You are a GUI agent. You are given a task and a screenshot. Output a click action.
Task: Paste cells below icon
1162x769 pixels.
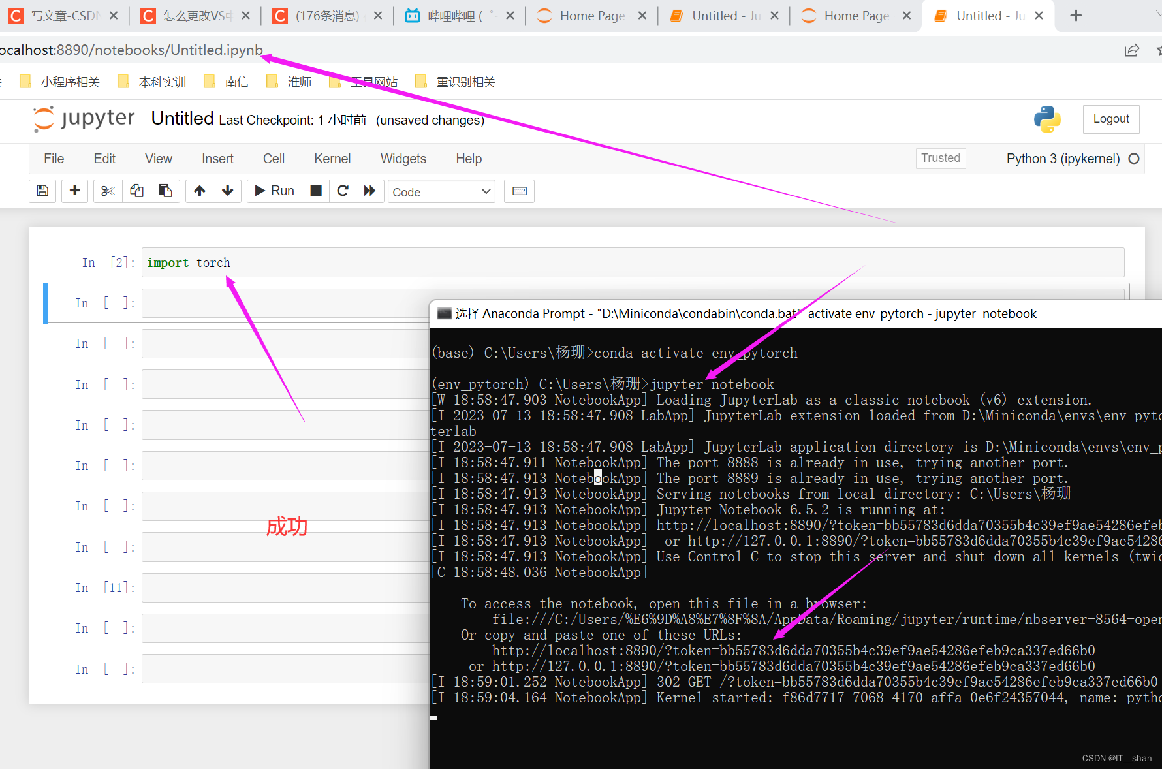(165, 191)
